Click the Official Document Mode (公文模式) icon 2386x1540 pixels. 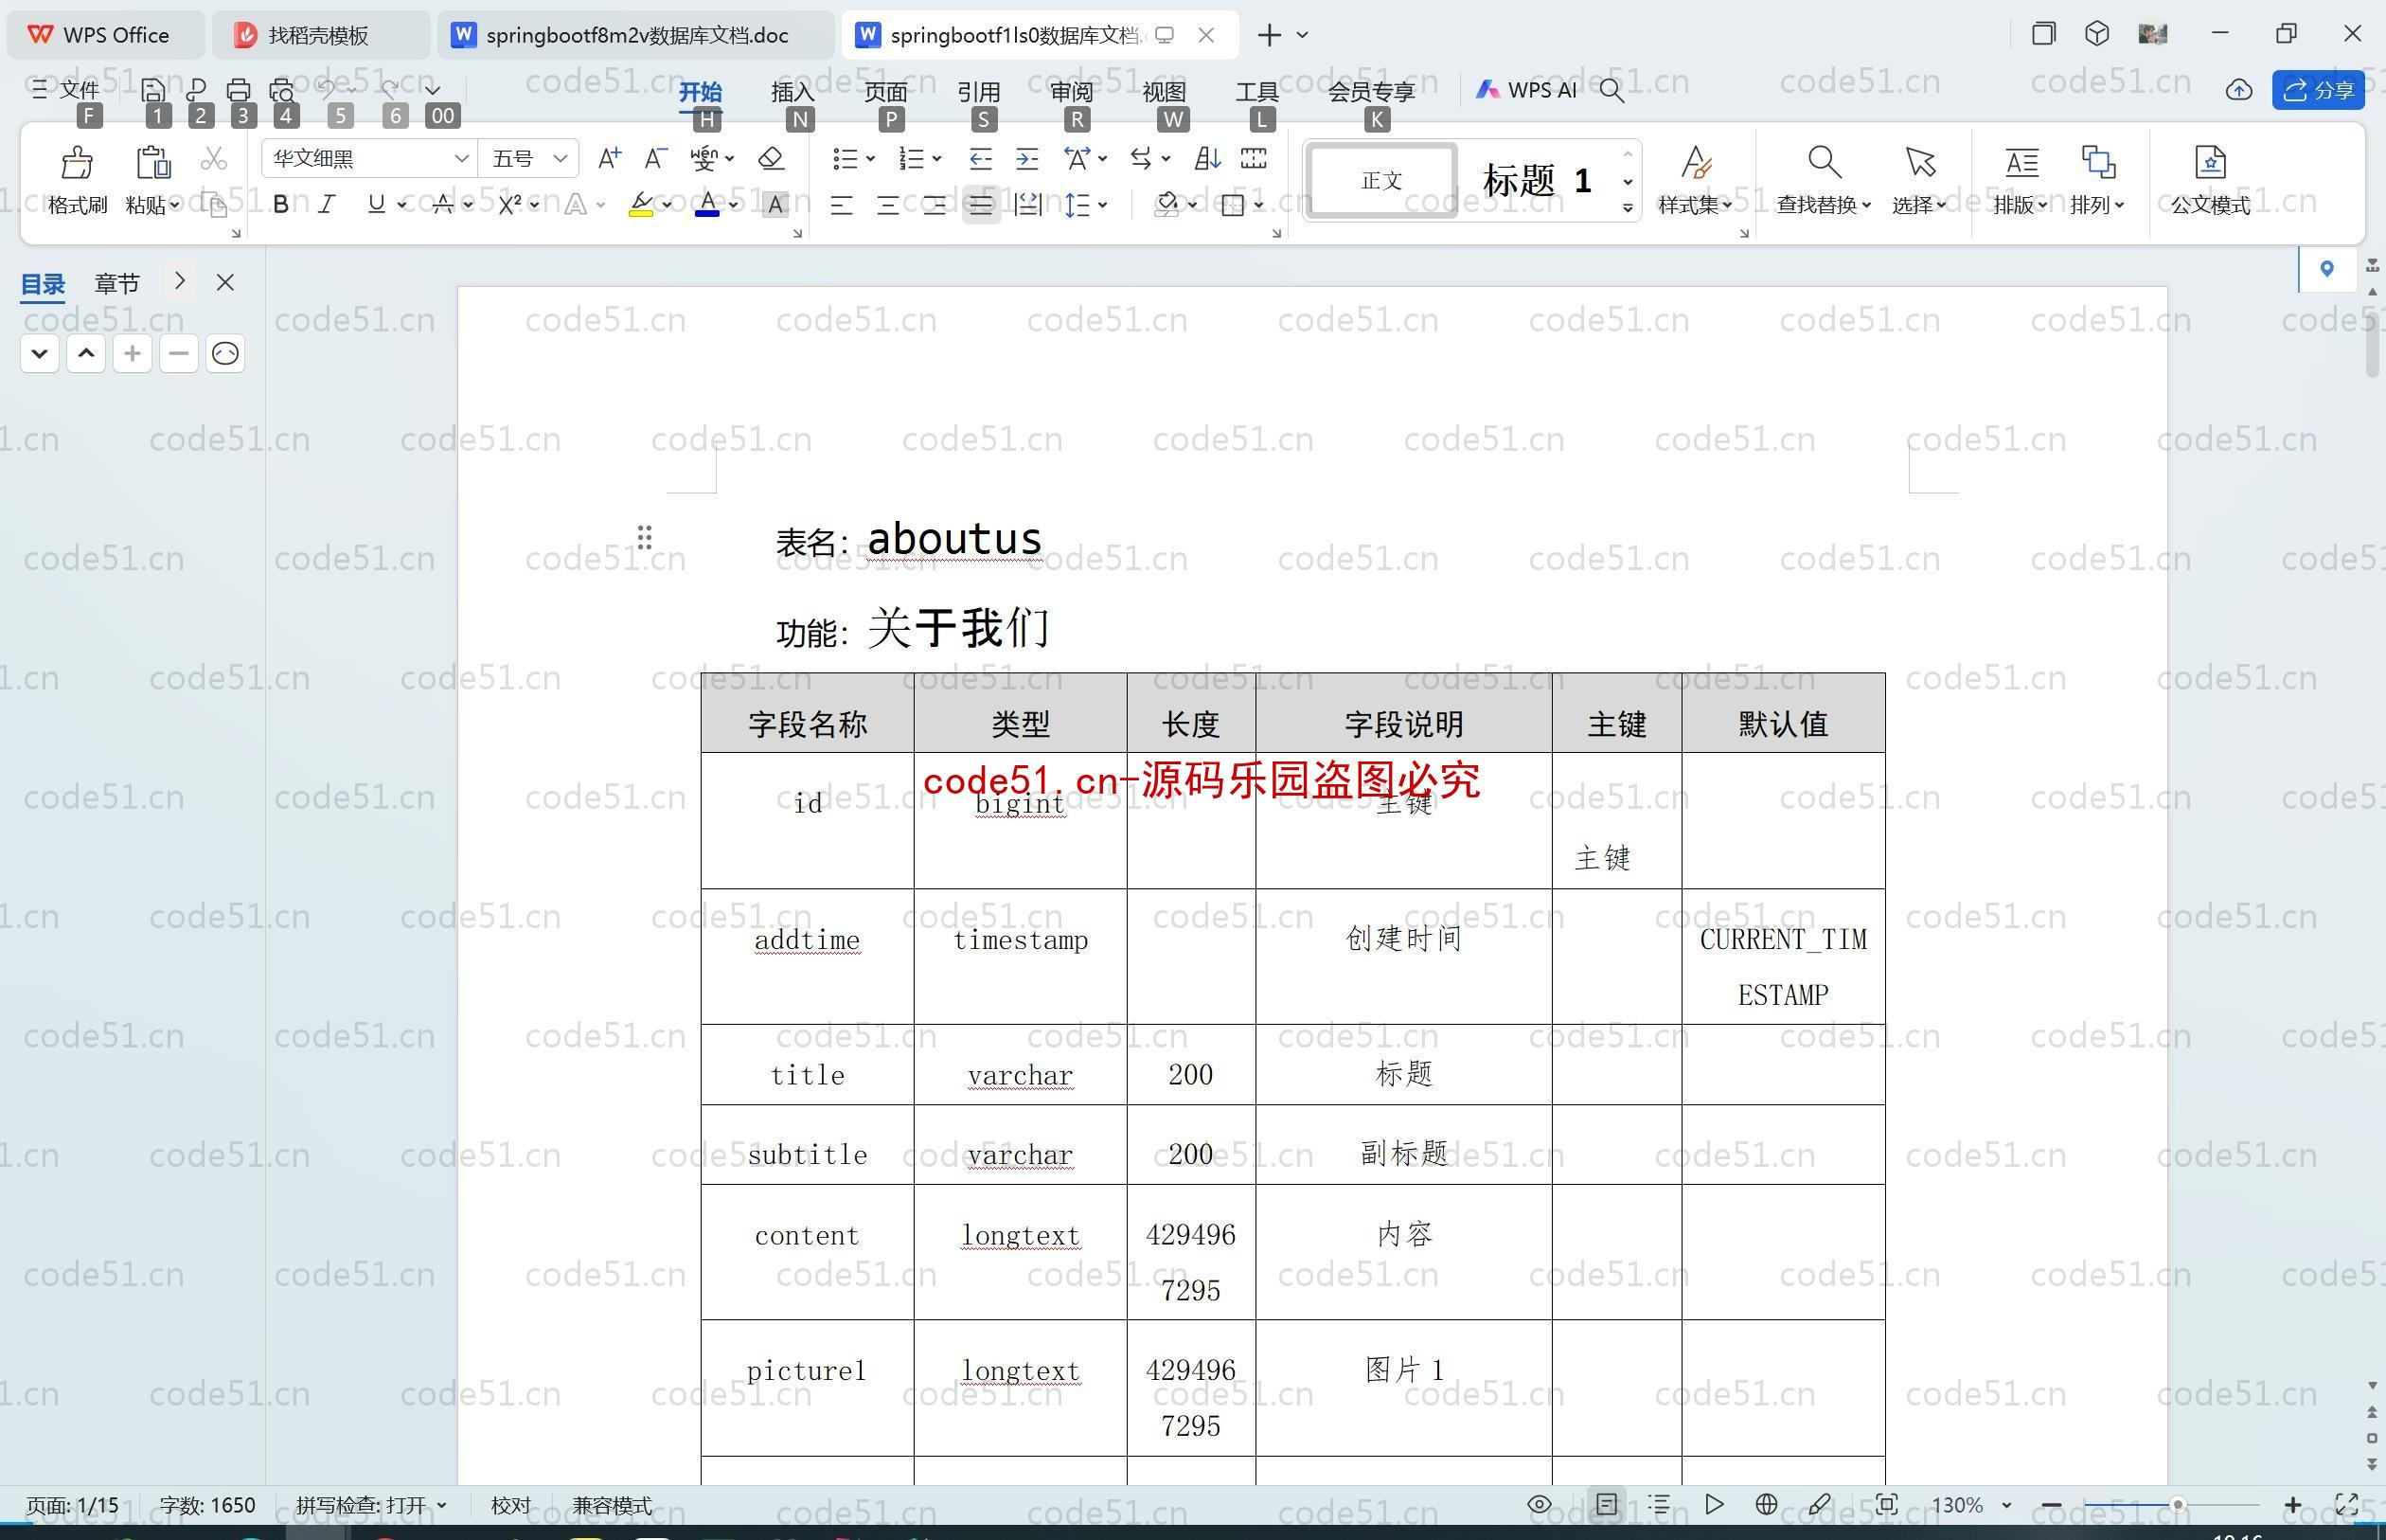(x=2210, y=162)
